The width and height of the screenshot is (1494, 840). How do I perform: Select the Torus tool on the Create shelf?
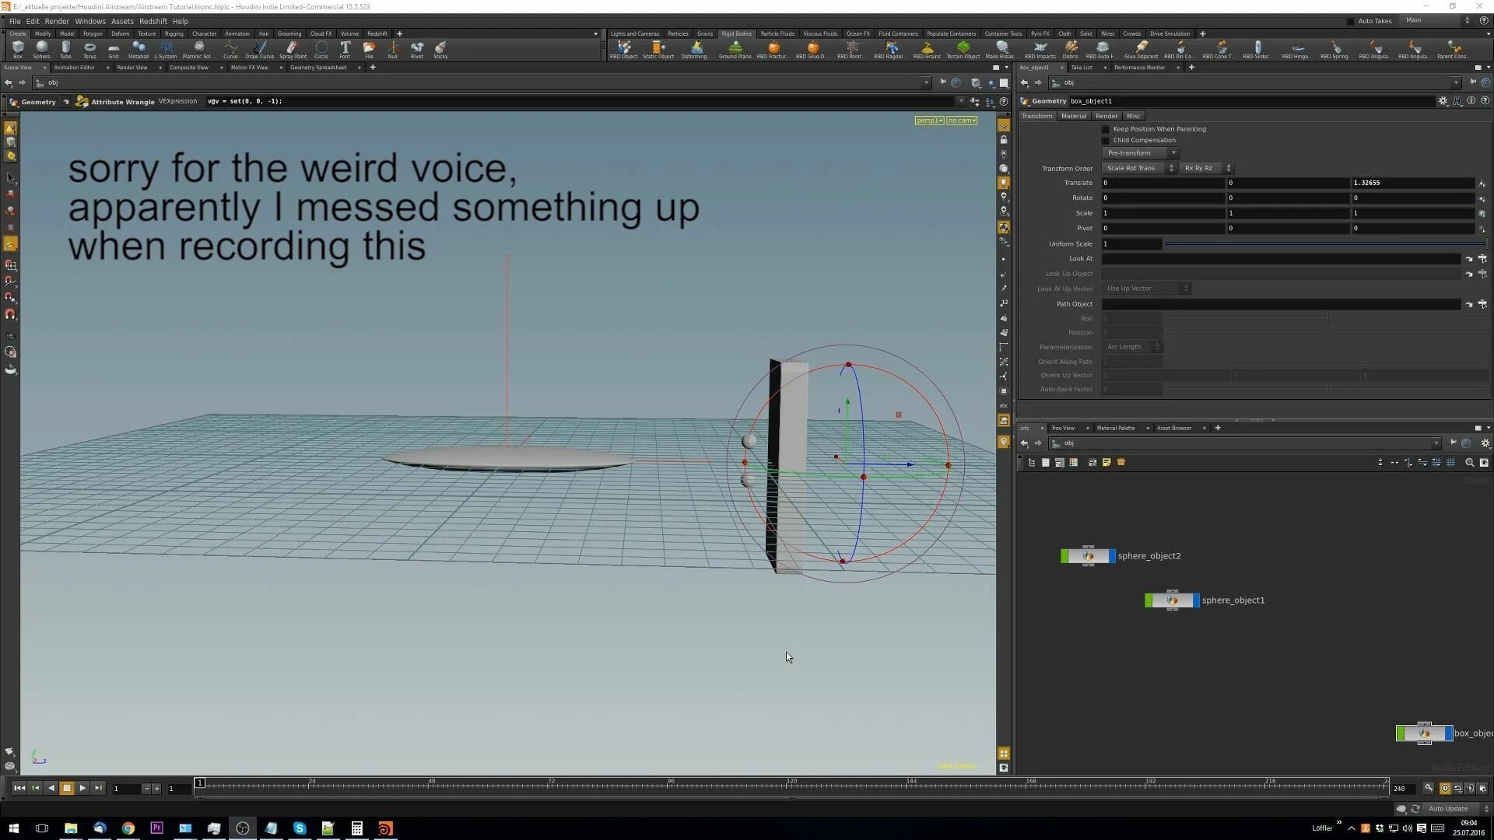(x=89, y=49)
